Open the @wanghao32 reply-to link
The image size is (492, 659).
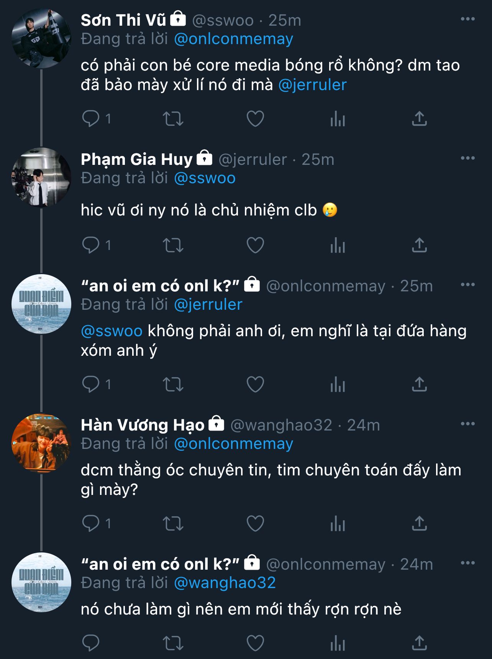[225, 583]
